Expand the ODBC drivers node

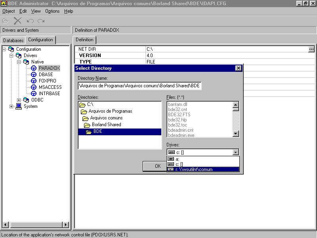pos(19,100)
